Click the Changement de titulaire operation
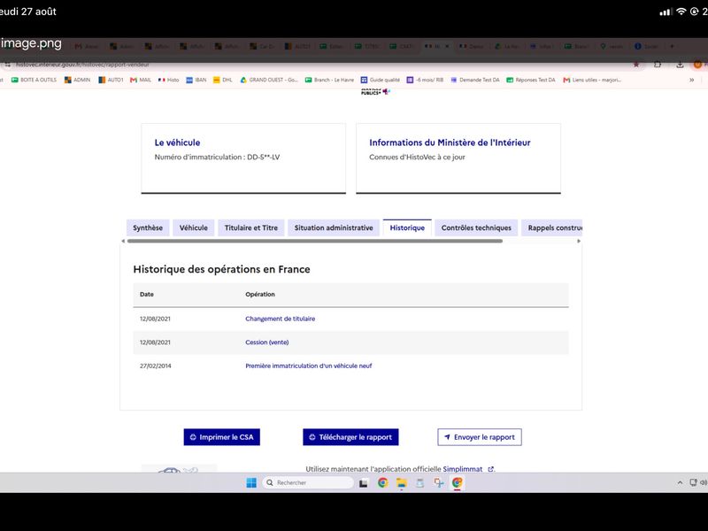Viewport: 708px width, 531px height. click(280, 319)
